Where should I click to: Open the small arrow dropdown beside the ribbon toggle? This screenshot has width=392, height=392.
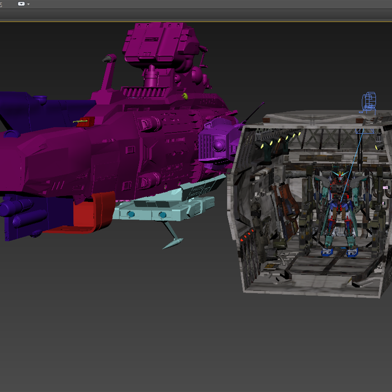pyautogui.click(x=28, y=4)
